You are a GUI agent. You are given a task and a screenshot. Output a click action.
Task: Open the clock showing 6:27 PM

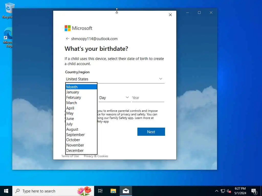point(240,191)
